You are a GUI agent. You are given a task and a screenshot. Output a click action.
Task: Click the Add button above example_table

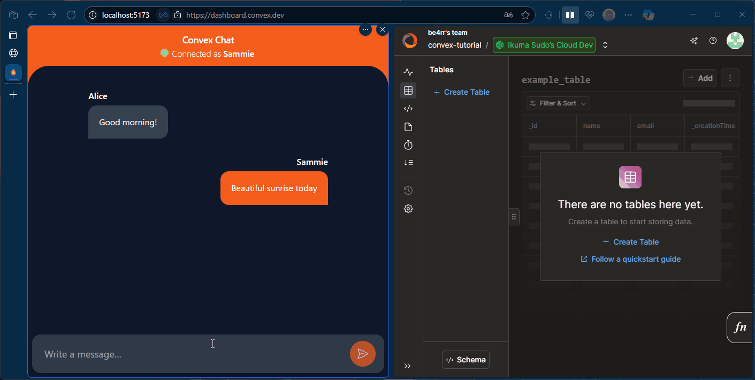(700, 78)
